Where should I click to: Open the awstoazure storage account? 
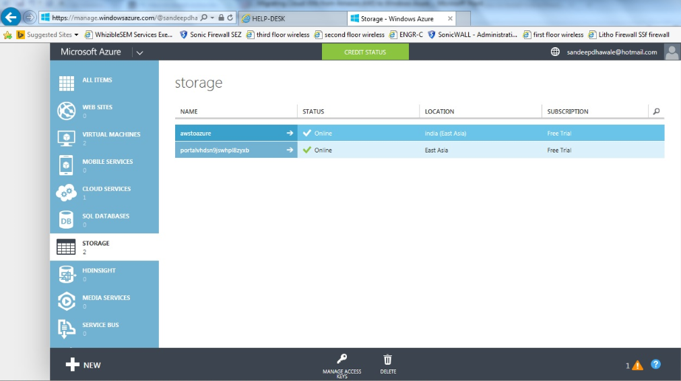pyautogui.click(x=196, y=134)
